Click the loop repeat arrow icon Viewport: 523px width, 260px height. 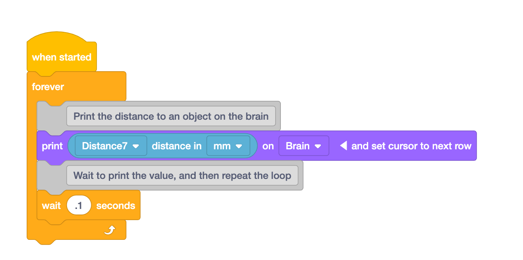click(x=109, y=230)
